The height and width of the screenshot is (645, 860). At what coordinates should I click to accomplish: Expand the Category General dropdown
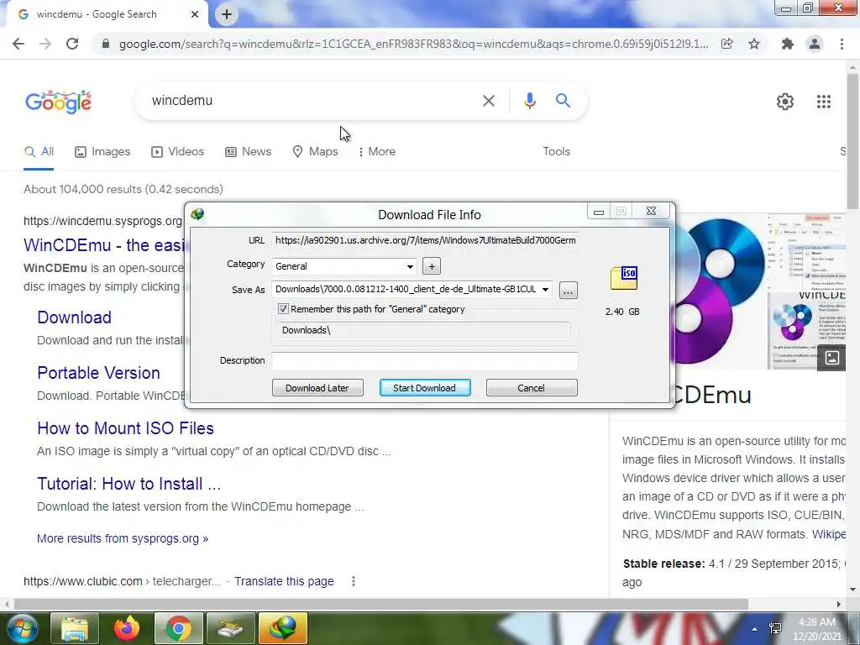coord(410,266)
